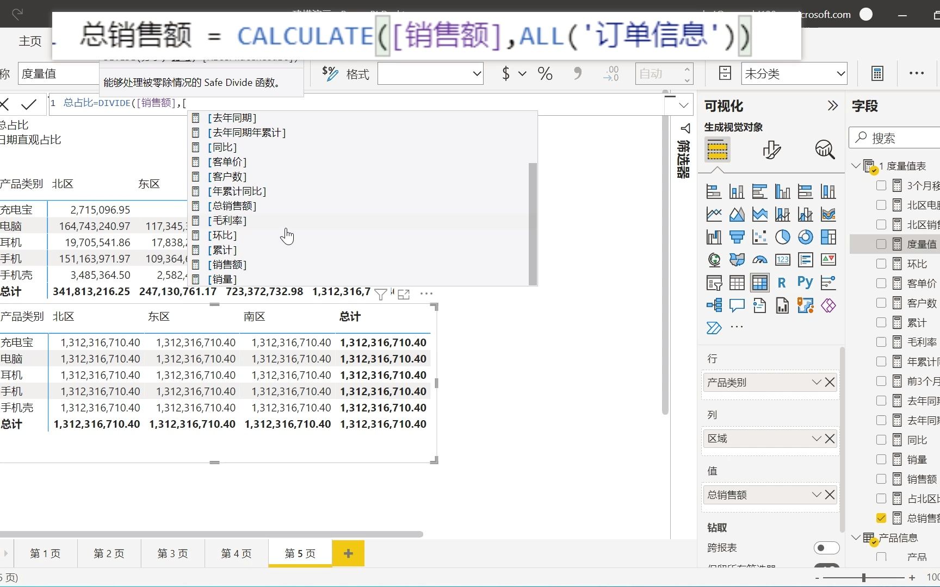Switch to the 主页 ribbon tab
The height and width of the screenshot is (587, 940).
pos(30,41)
